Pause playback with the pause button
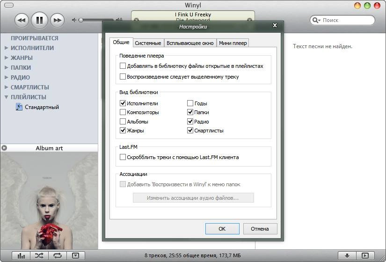Screen dimensions: 386x262 tap(39, 20)
